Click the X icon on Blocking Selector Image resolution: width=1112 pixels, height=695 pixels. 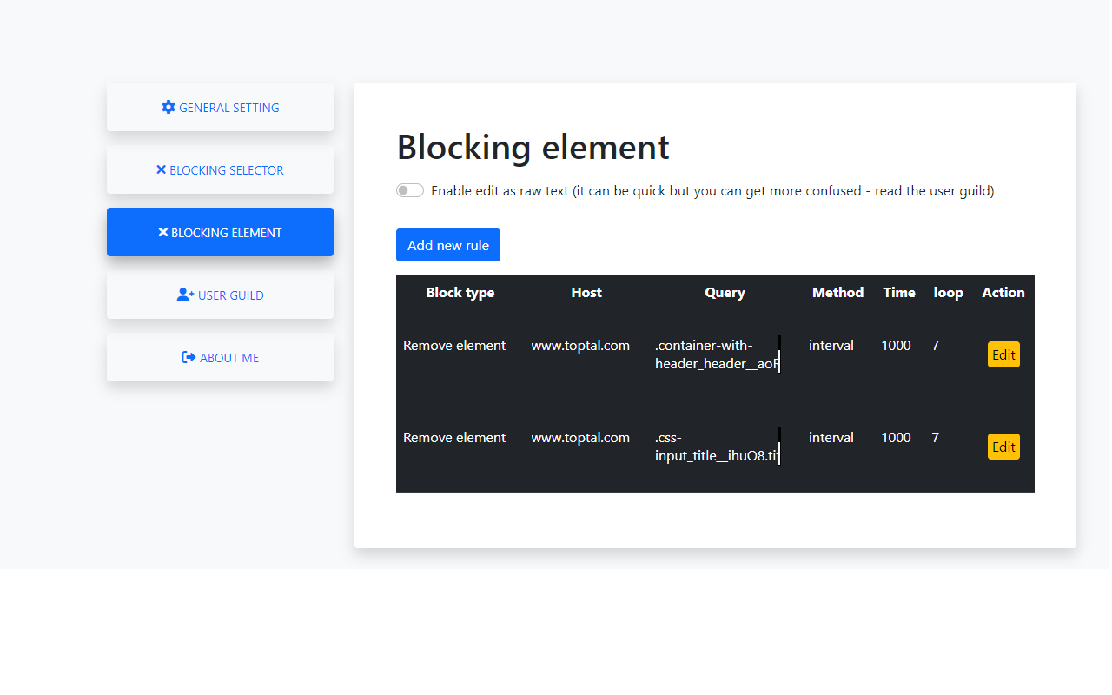[x=162, y=169]
